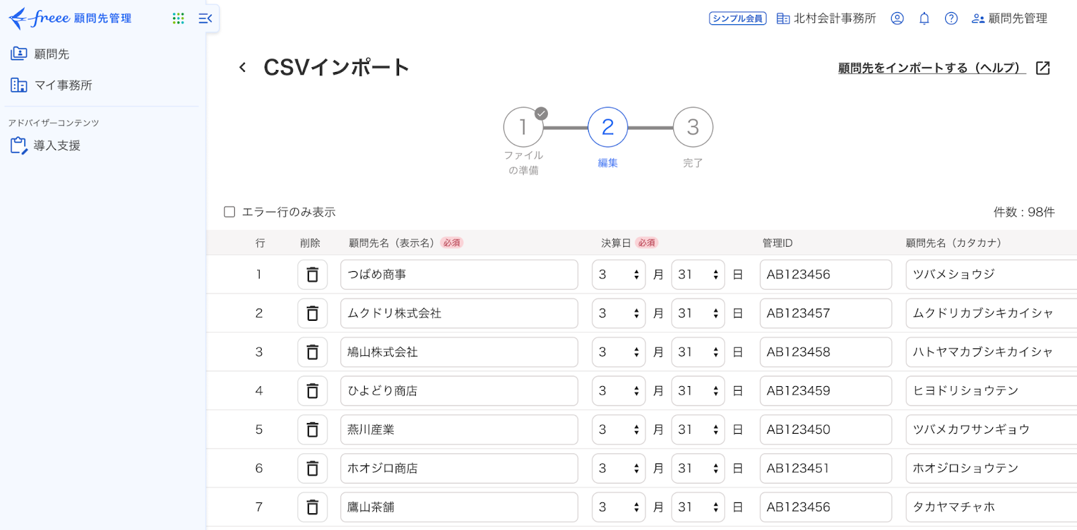1077x530 pixels.
Task: Edit the 燕川産業 name field
Action: coord(459,430)
